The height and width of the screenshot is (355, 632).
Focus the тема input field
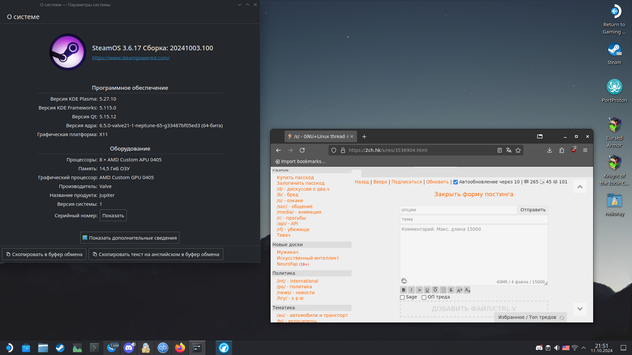[x=474, y=219]
